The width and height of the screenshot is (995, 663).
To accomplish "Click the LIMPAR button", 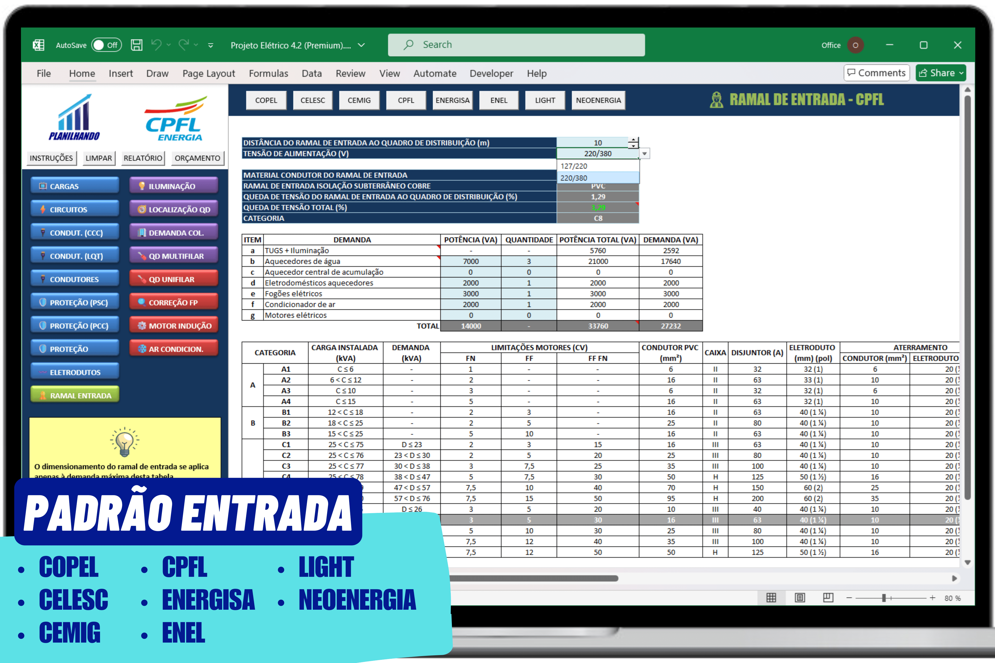I will [x=98, y=158].
